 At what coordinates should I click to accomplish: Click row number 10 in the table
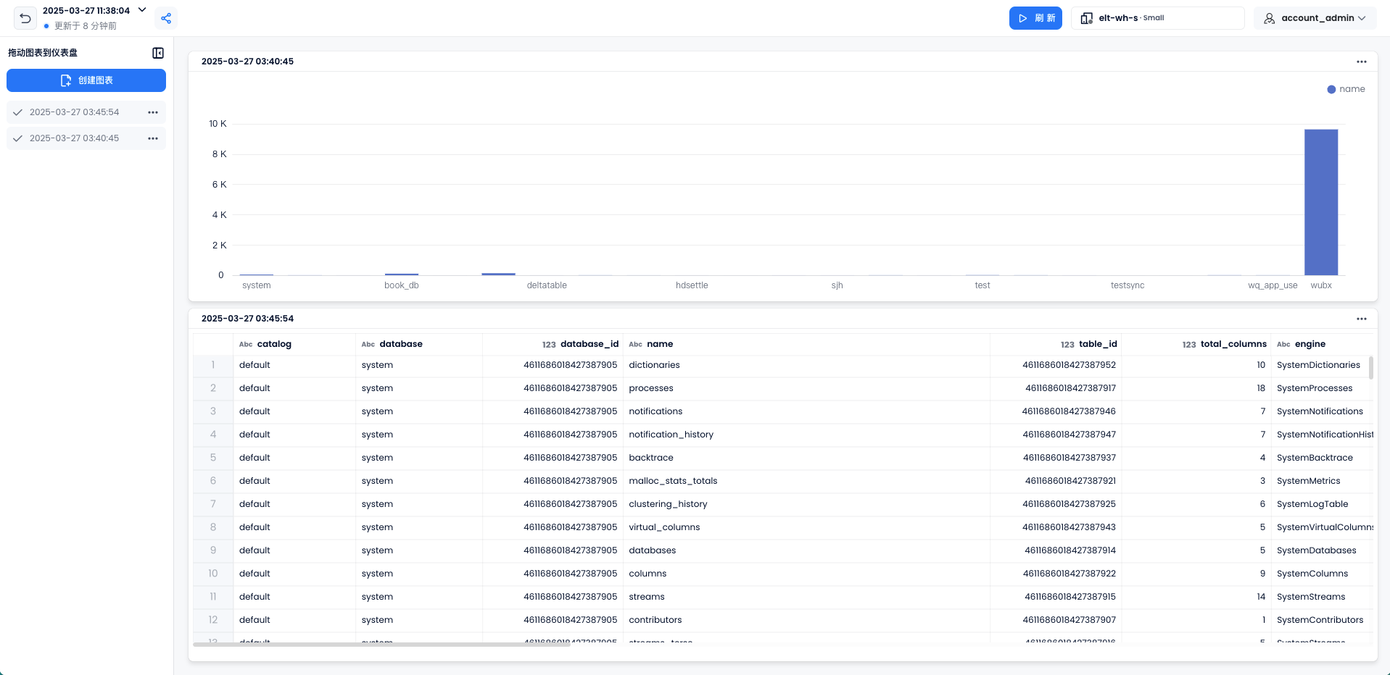213,574
